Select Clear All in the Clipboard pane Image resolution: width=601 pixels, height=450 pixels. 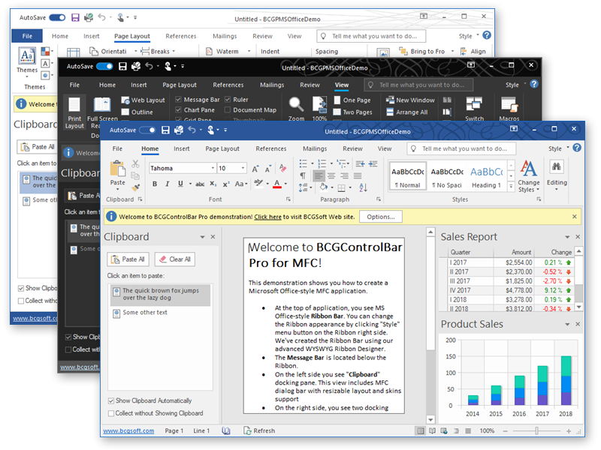(175, 259)
